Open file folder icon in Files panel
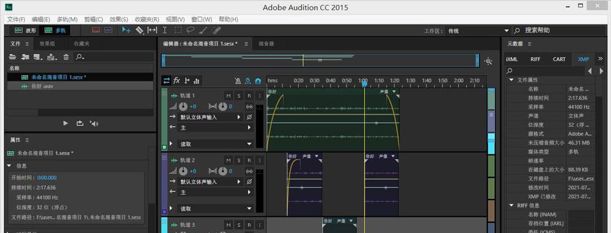This screenshot has height=233, width=611. coord(13,57)
